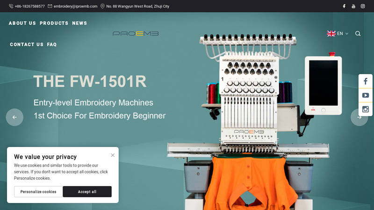Open Instagram in floating side panel
The width and height of the screenshot is (374, 210).
(x=366, y=109)
